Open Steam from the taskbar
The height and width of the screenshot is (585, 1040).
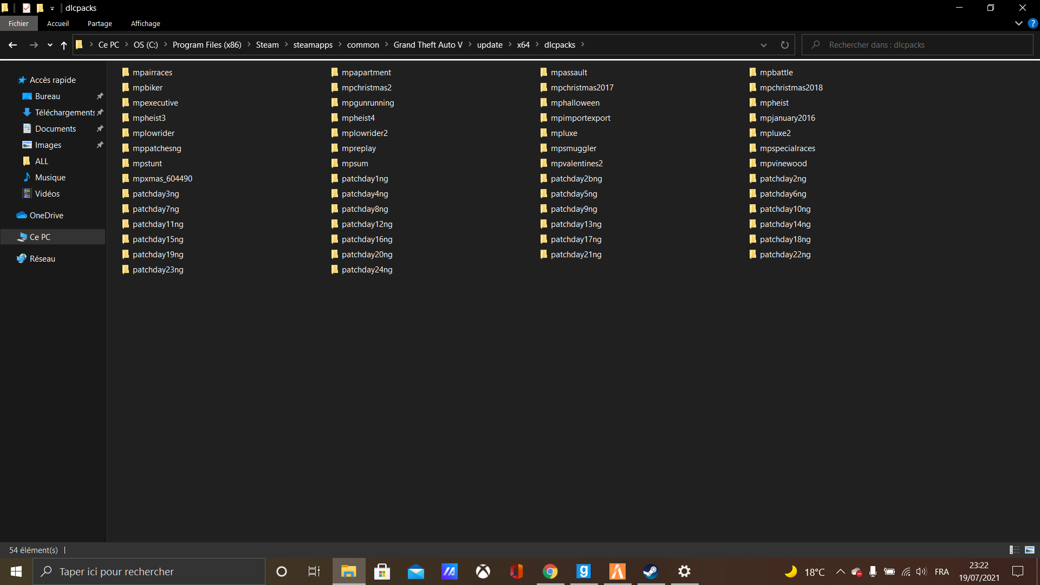coord(651,571)
